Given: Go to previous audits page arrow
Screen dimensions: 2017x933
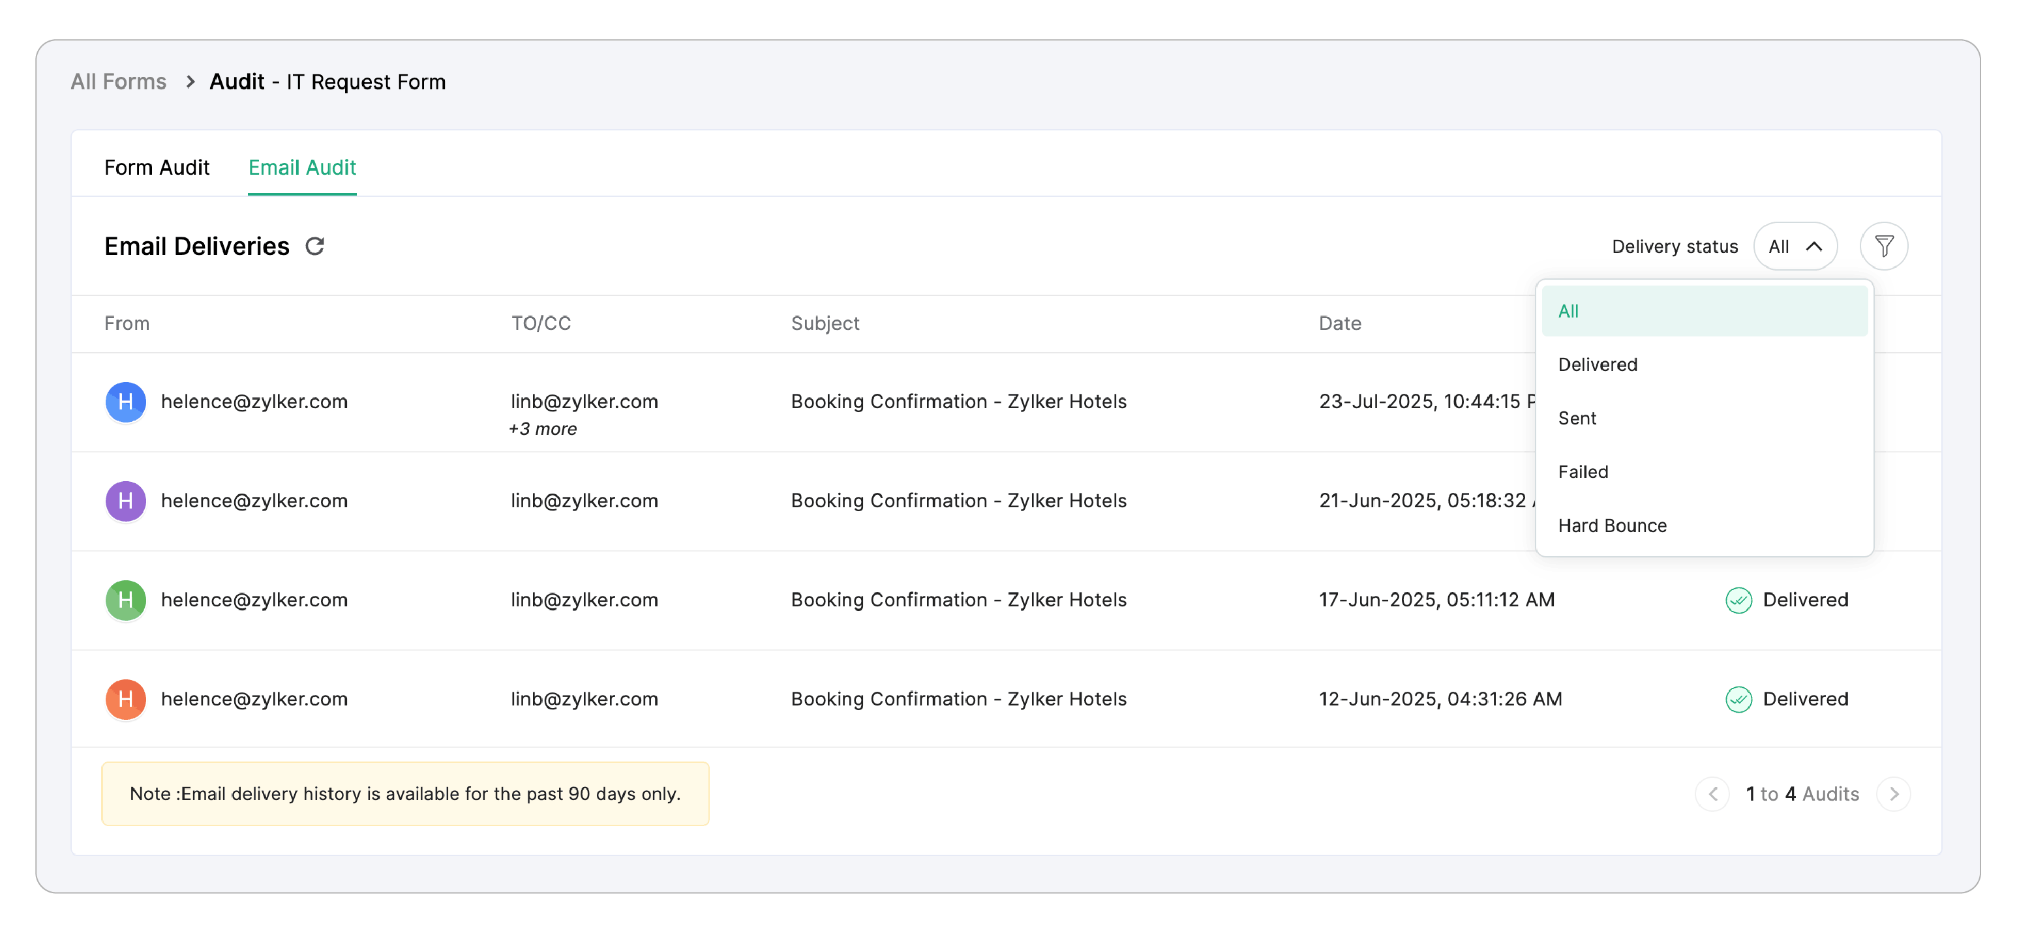Looking at the screenshot, I should 1712,793.
